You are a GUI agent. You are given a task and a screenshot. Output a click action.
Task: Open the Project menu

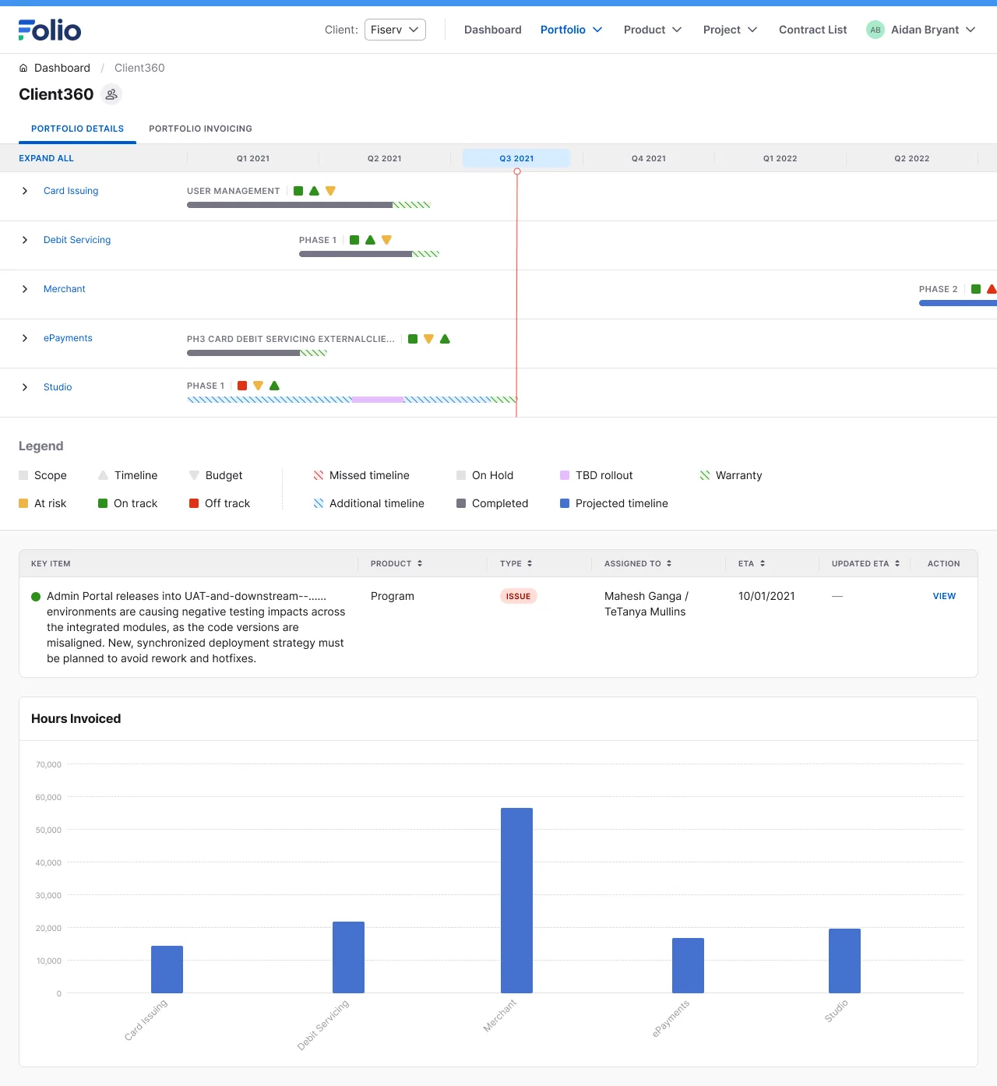point(731,30)
